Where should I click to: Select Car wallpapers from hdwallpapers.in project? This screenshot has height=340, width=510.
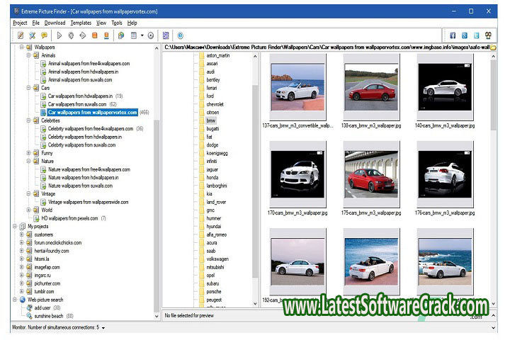click(80, 96)
